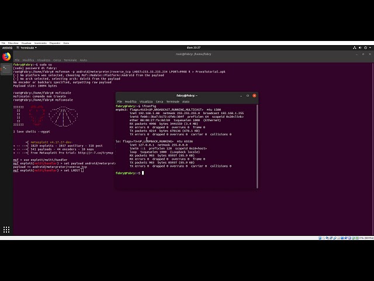The height and width of the screenshot is (281, 374).
Task: Open File menu in root terminal window
Action: click(x=17, y=60)
